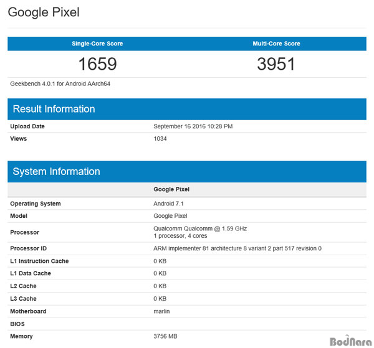Select the 3756 MB memory value

(x=165, y=336)
